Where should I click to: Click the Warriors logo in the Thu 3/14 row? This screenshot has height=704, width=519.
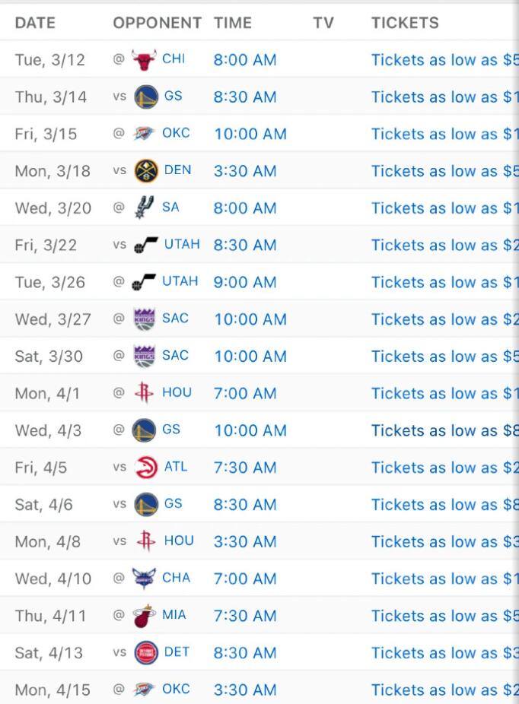[146, 97]
